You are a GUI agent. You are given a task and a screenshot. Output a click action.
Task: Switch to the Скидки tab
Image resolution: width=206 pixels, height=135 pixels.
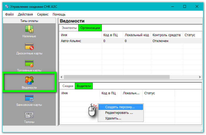tap(68, 86)
